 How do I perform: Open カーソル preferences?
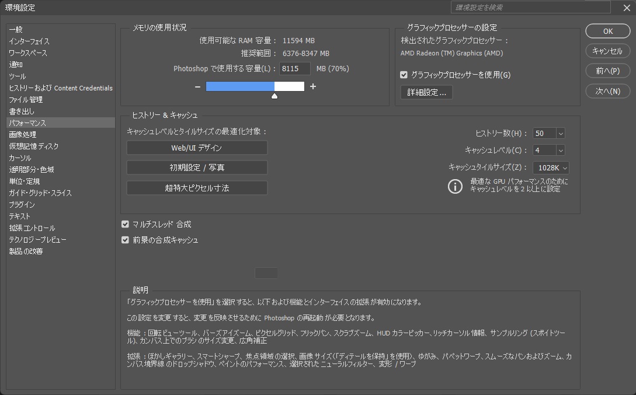tap(60, 158)
